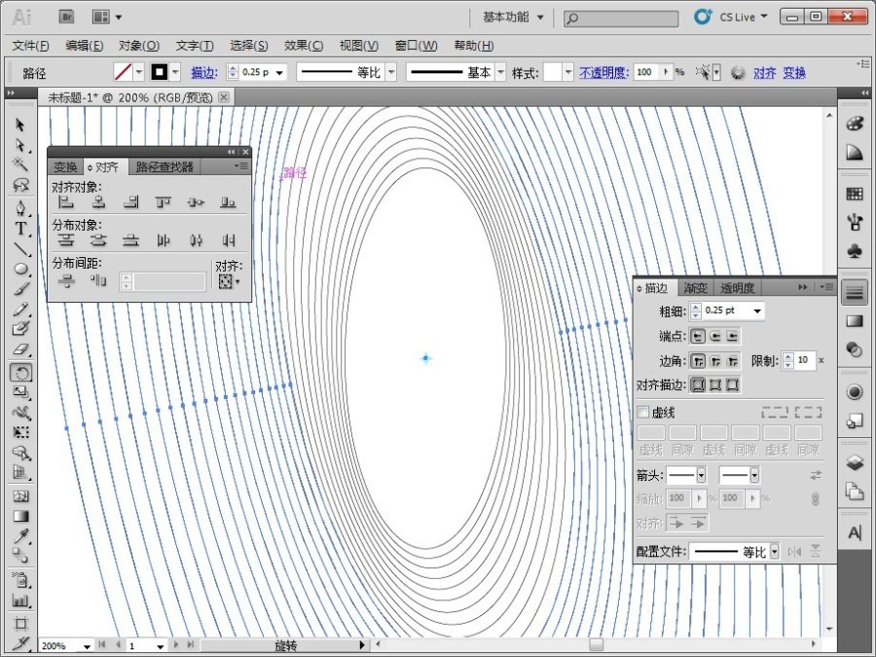The image size is (876, 657).
Task: Open Adobe Bridge with Br icon
Action: 66,17
